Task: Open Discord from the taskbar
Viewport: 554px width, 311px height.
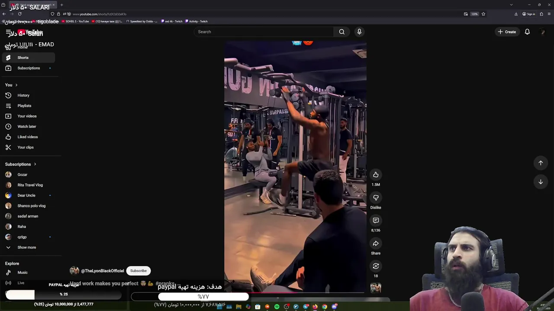Action: tap(335, 307)
